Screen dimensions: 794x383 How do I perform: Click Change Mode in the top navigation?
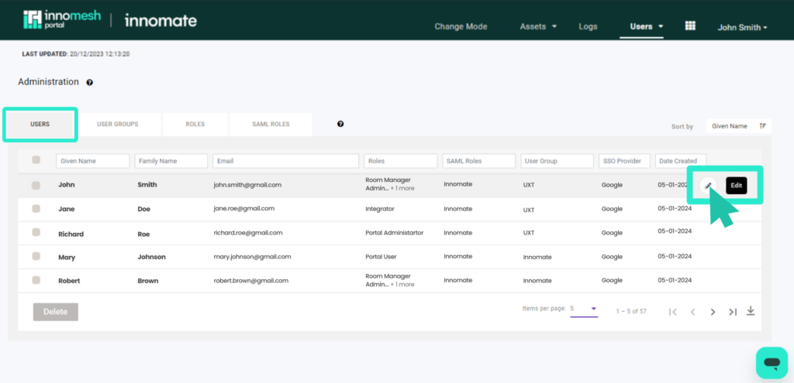[461, 26]
